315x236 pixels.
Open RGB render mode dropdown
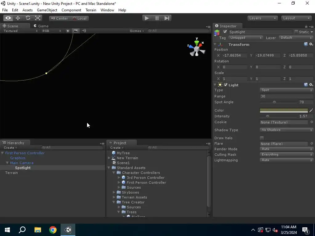click(x=51, y=31)
